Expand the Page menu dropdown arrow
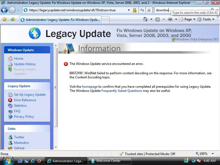The height and width of the screenshot is (165, 220). (x=194, y=19)
